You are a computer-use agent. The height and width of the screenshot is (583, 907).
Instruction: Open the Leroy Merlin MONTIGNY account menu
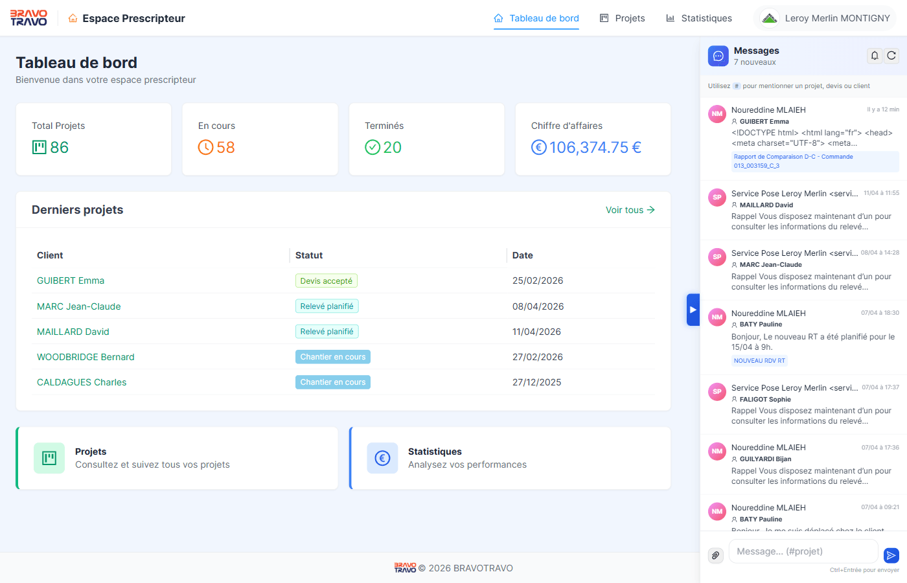coord(826,18)
